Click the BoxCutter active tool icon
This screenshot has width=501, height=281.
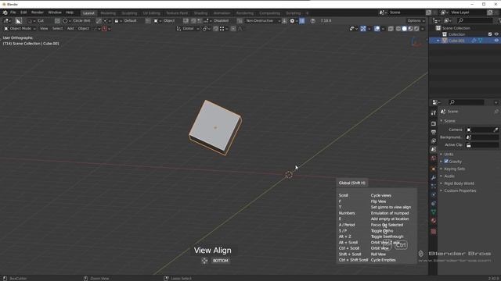coord(19,21)
